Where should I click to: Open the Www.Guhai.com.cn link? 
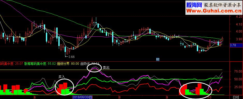[x=214, y=11]
